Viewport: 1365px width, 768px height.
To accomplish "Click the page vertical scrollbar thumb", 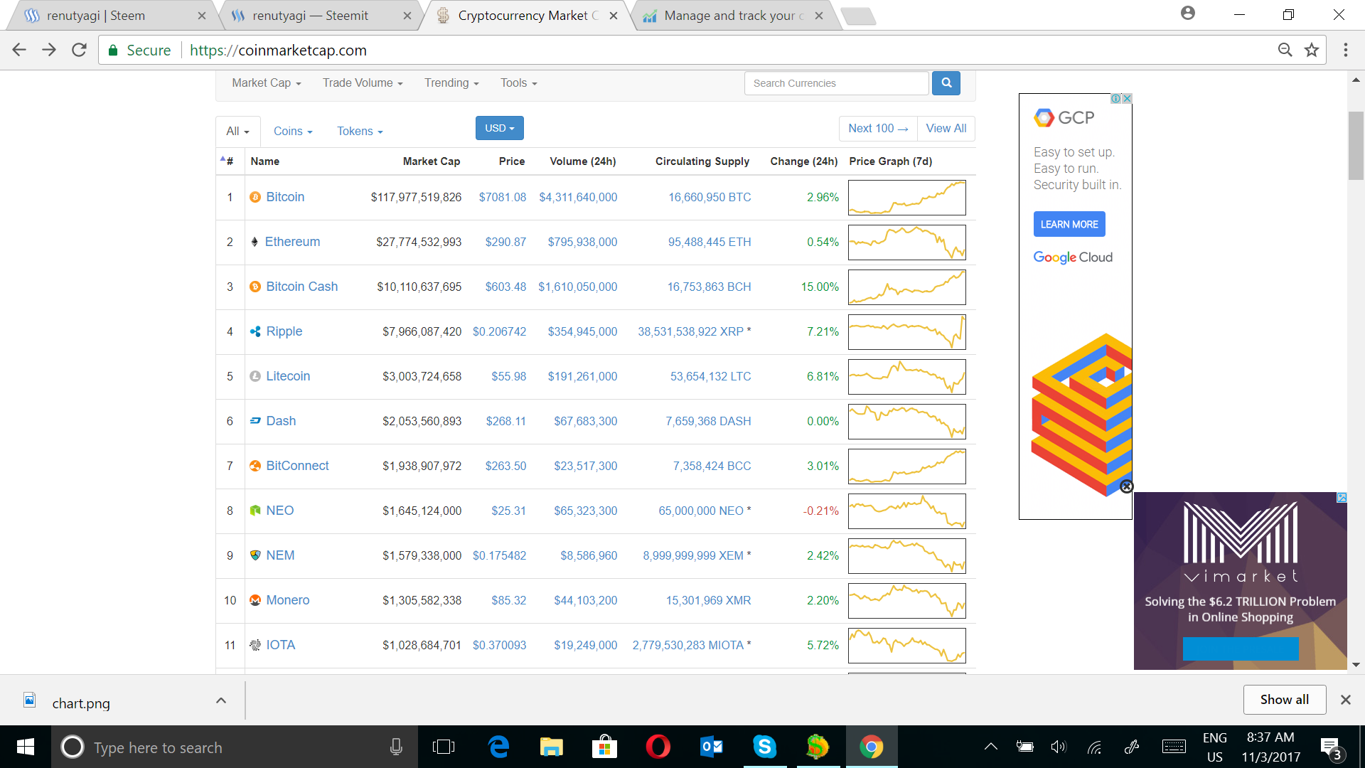I will click(x=1356, y=146).
